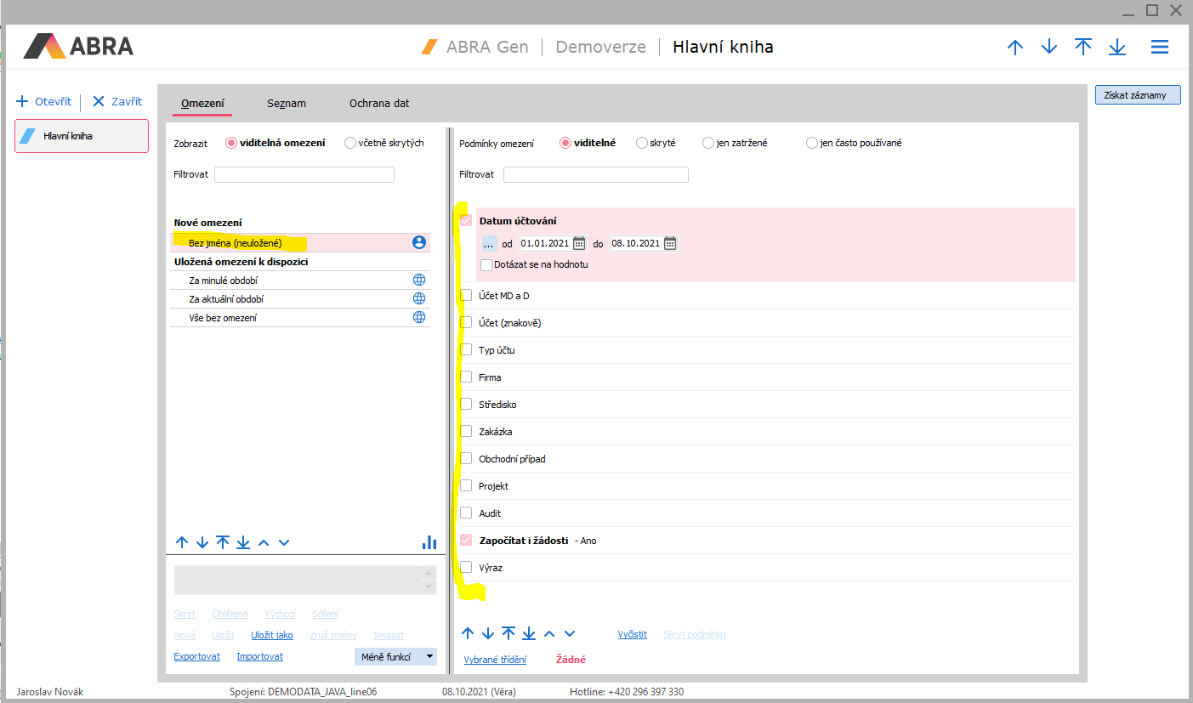The image size is (1193, 703).
Task: Select the včetně skrytých radio button
Action: (x=350, y=143)
